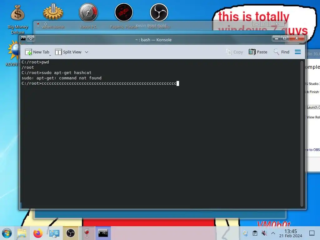Click the tray icon next to clipboard
The image size is (320, 240).
click(x=245, y=233)
